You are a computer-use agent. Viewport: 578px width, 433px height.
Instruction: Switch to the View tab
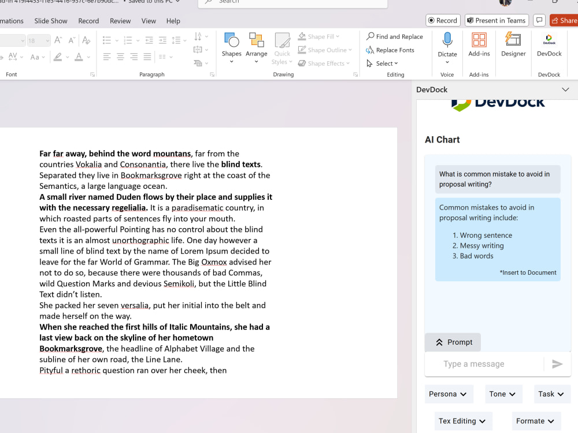point(149,21)
